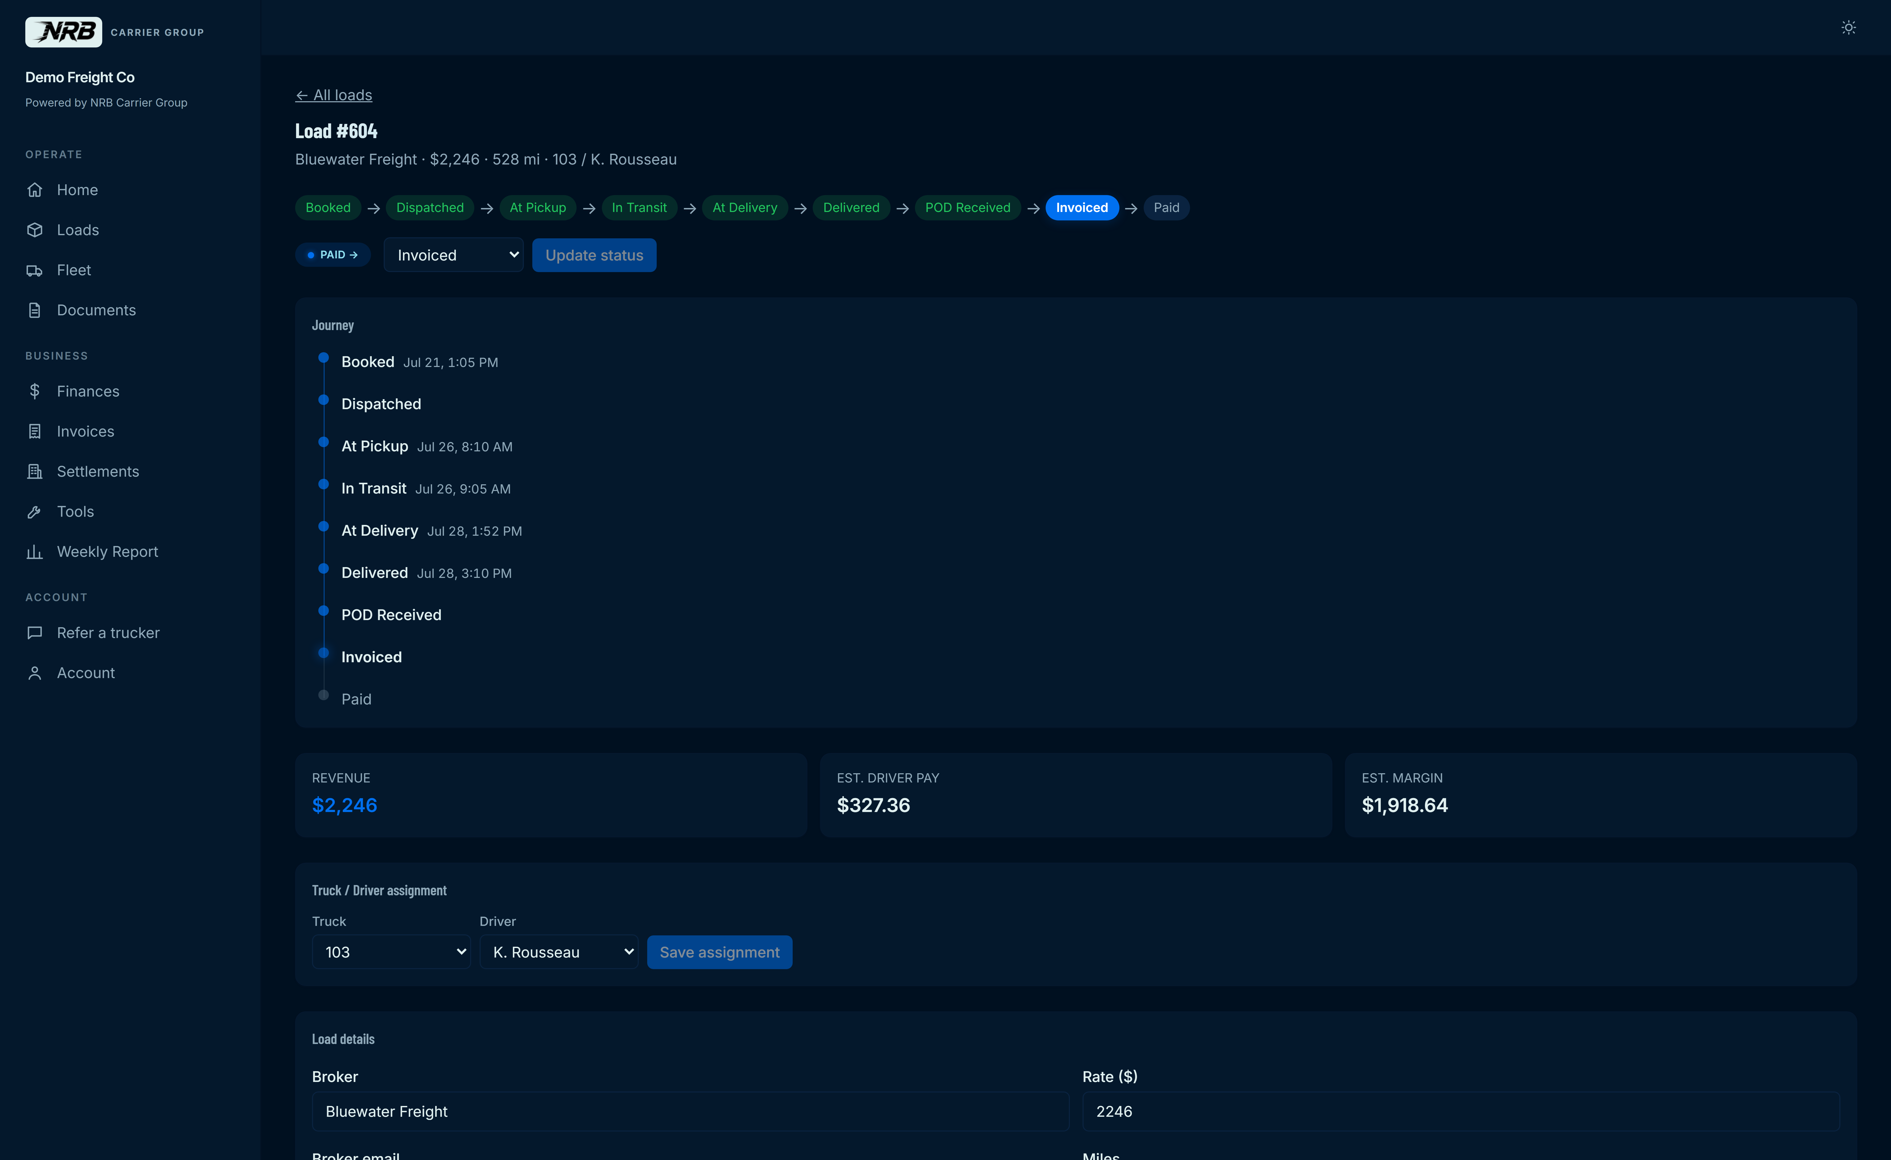Open the Truck 103 dropdown
Viewport: 1891px width, 1160px height.
391,952
